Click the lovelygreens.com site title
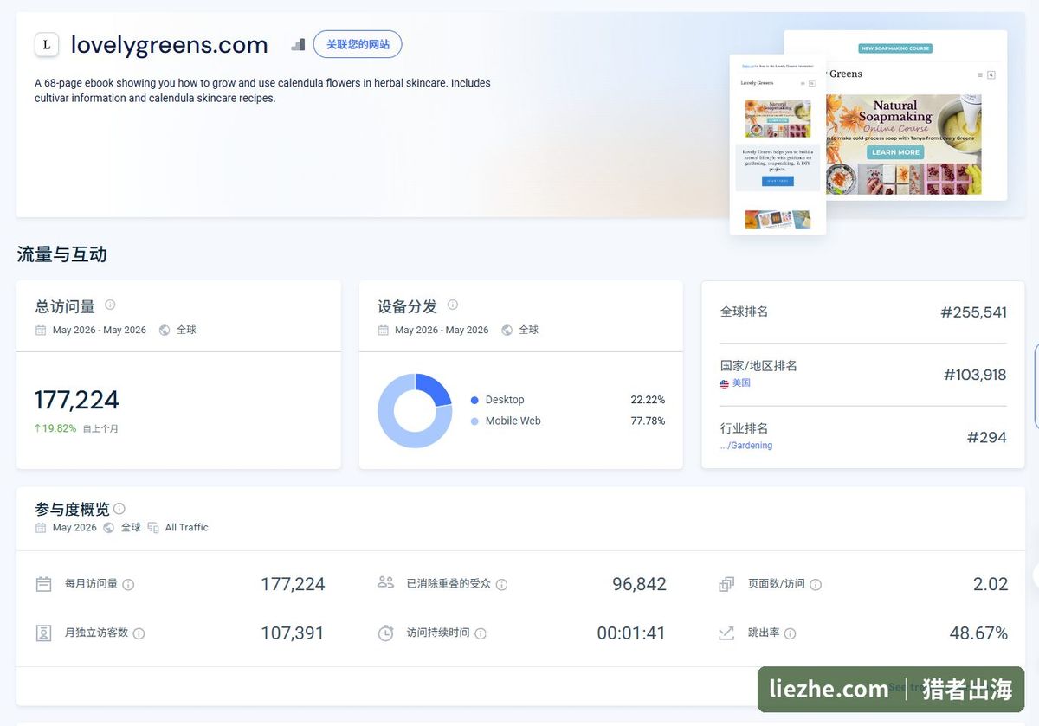1039x726 pixels. [x=170, y=45]
